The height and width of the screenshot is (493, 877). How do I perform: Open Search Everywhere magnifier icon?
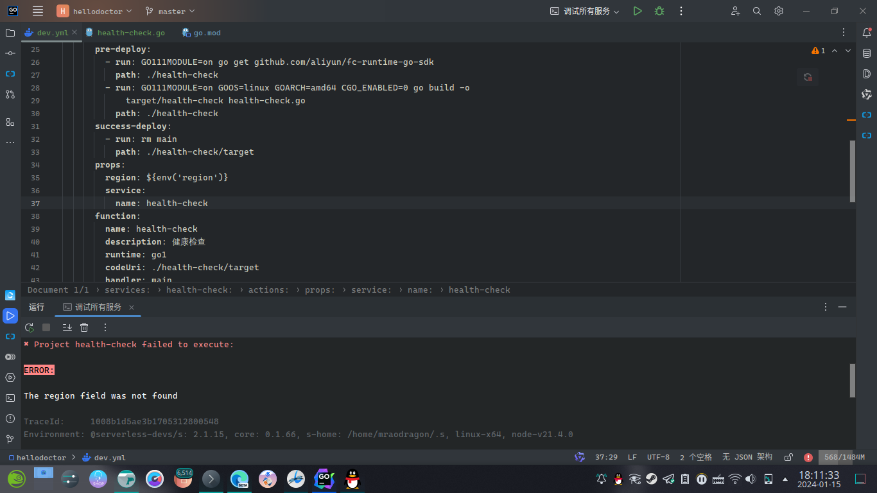coord(757,11)
